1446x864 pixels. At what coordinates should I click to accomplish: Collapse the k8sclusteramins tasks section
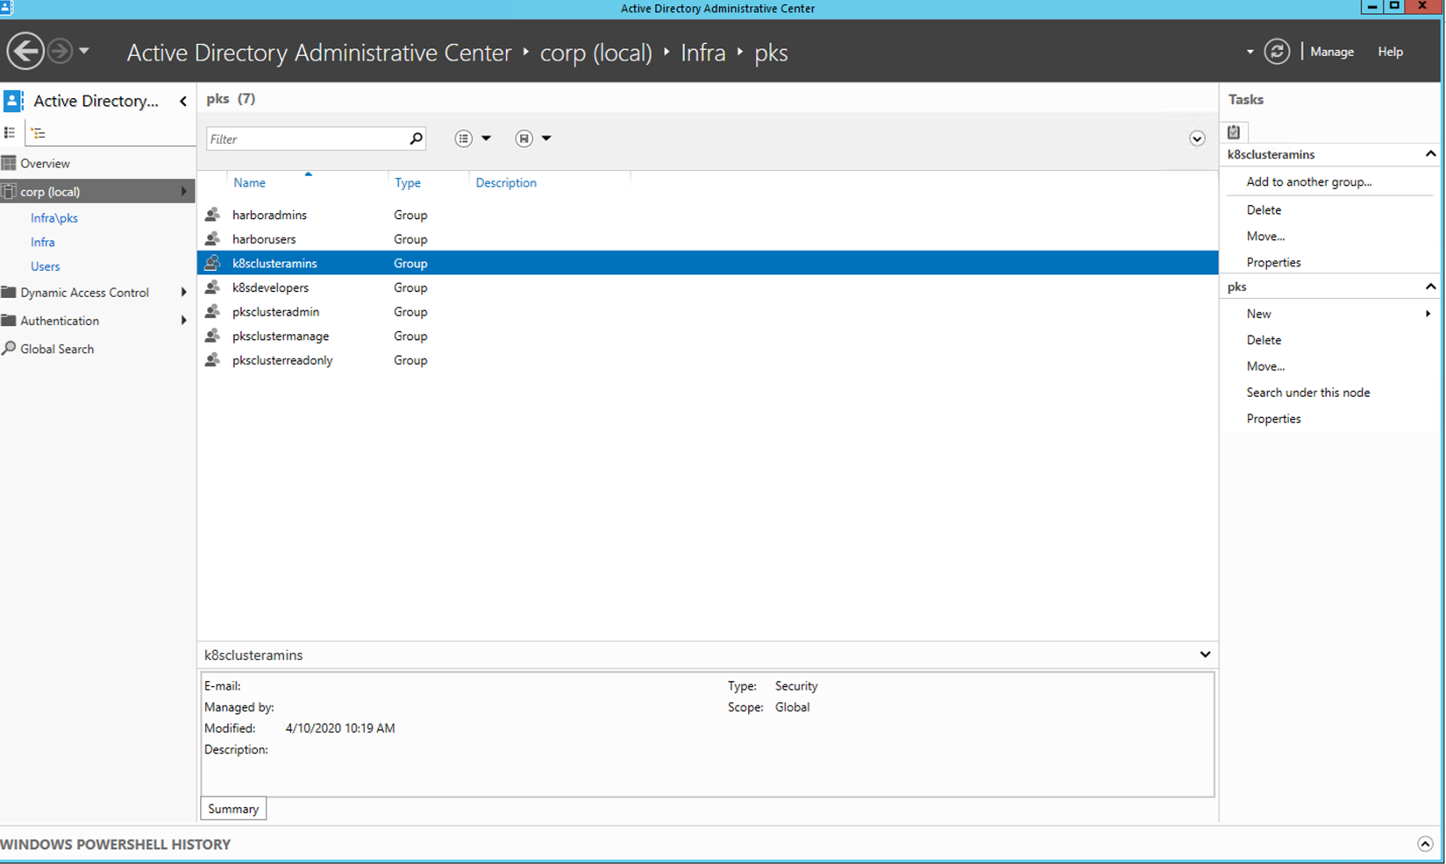pyautogui.click(x=1430, y=154)
